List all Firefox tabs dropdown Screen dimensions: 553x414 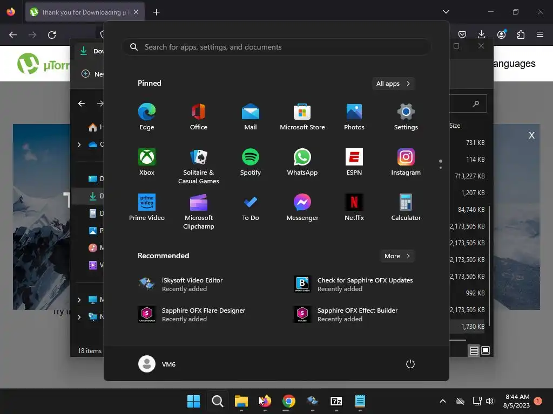446,12
